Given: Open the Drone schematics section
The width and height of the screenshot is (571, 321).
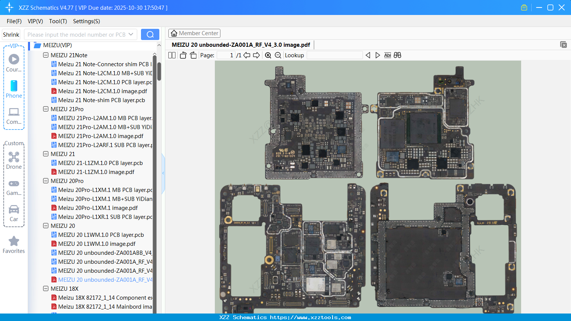Looking at the screenshot, I should (14, 159).
